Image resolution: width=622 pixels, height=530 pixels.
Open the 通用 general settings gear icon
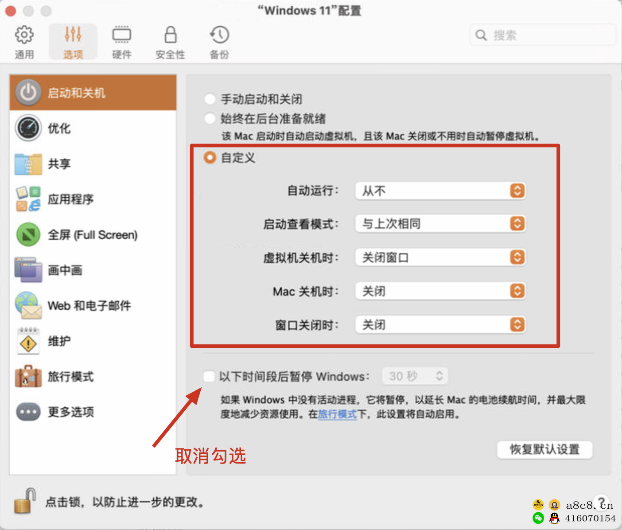[x=24, y=35]
